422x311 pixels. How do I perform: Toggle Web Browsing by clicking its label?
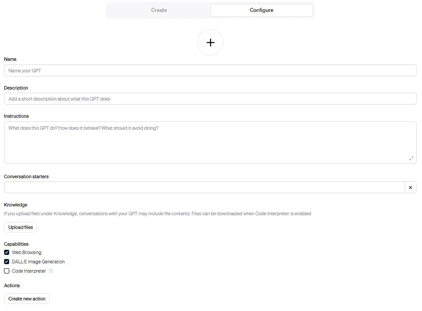(26, 252)
